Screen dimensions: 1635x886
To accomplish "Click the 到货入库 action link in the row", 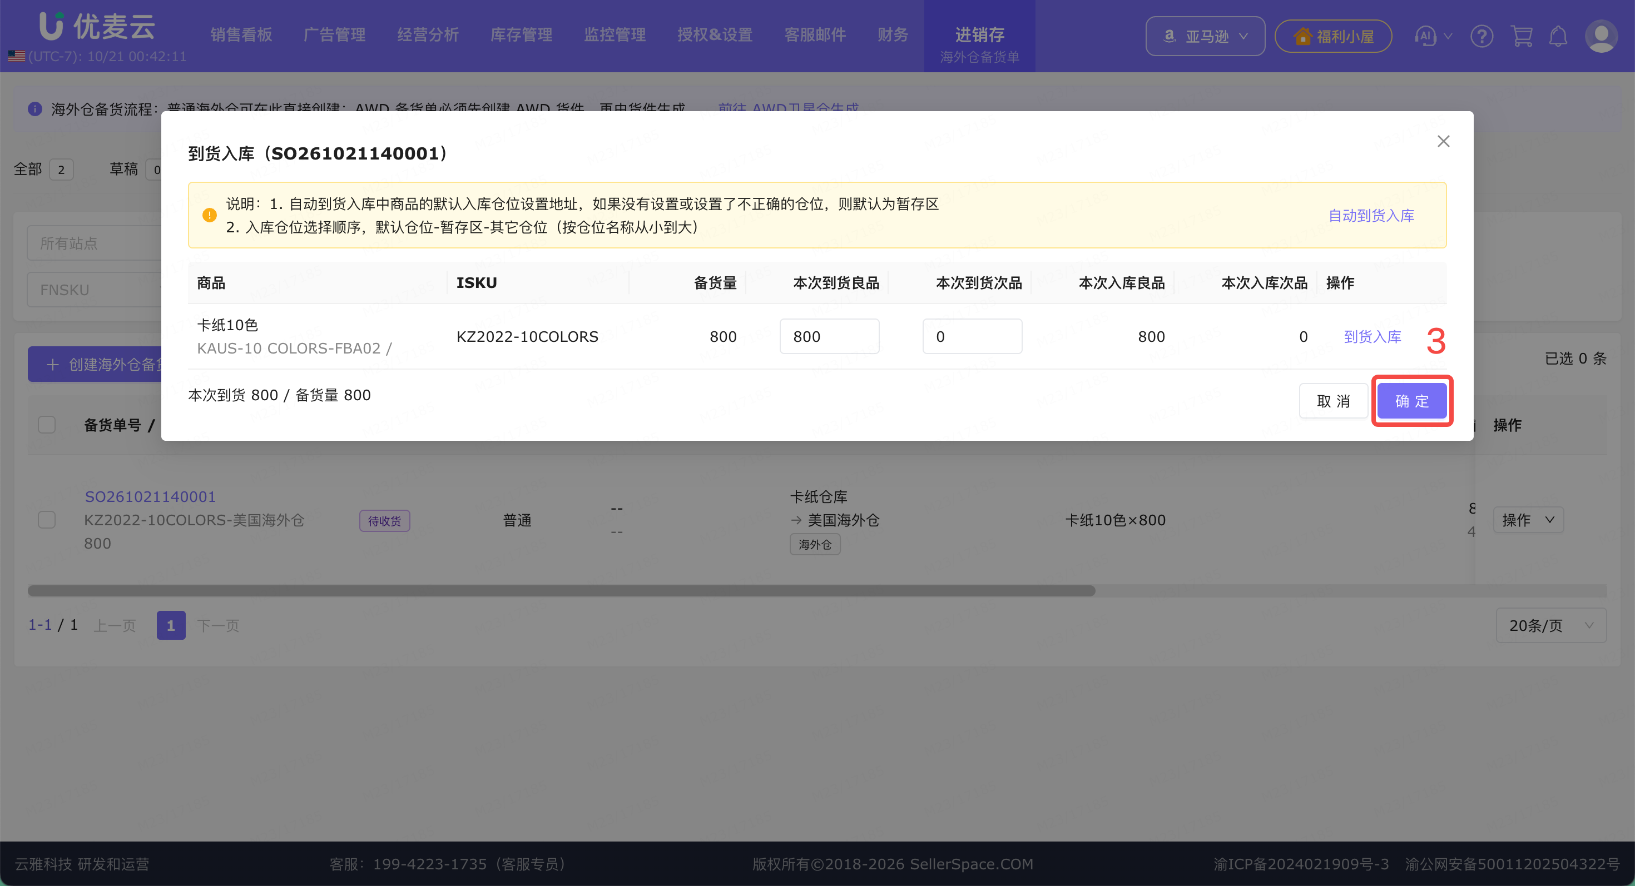I will pos(1373,336).
